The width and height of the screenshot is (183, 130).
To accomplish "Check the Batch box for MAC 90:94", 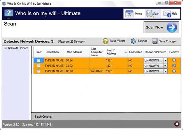I will tap(38, 60).
